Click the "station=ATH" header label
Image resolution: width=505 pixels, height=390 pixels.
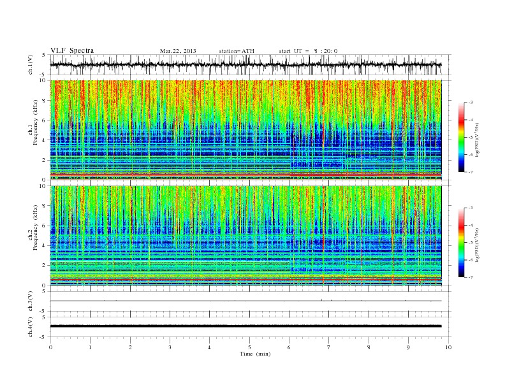coord(237,51)
